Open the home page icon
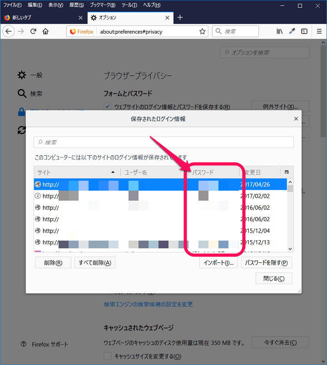 point(46,31)
